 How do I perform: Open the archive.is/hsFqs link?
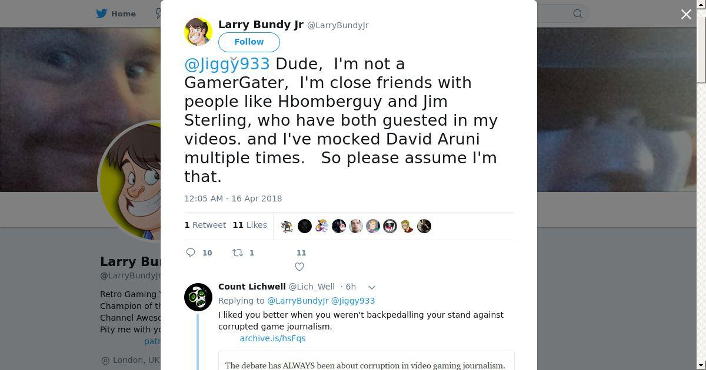(x=272, y=338)
